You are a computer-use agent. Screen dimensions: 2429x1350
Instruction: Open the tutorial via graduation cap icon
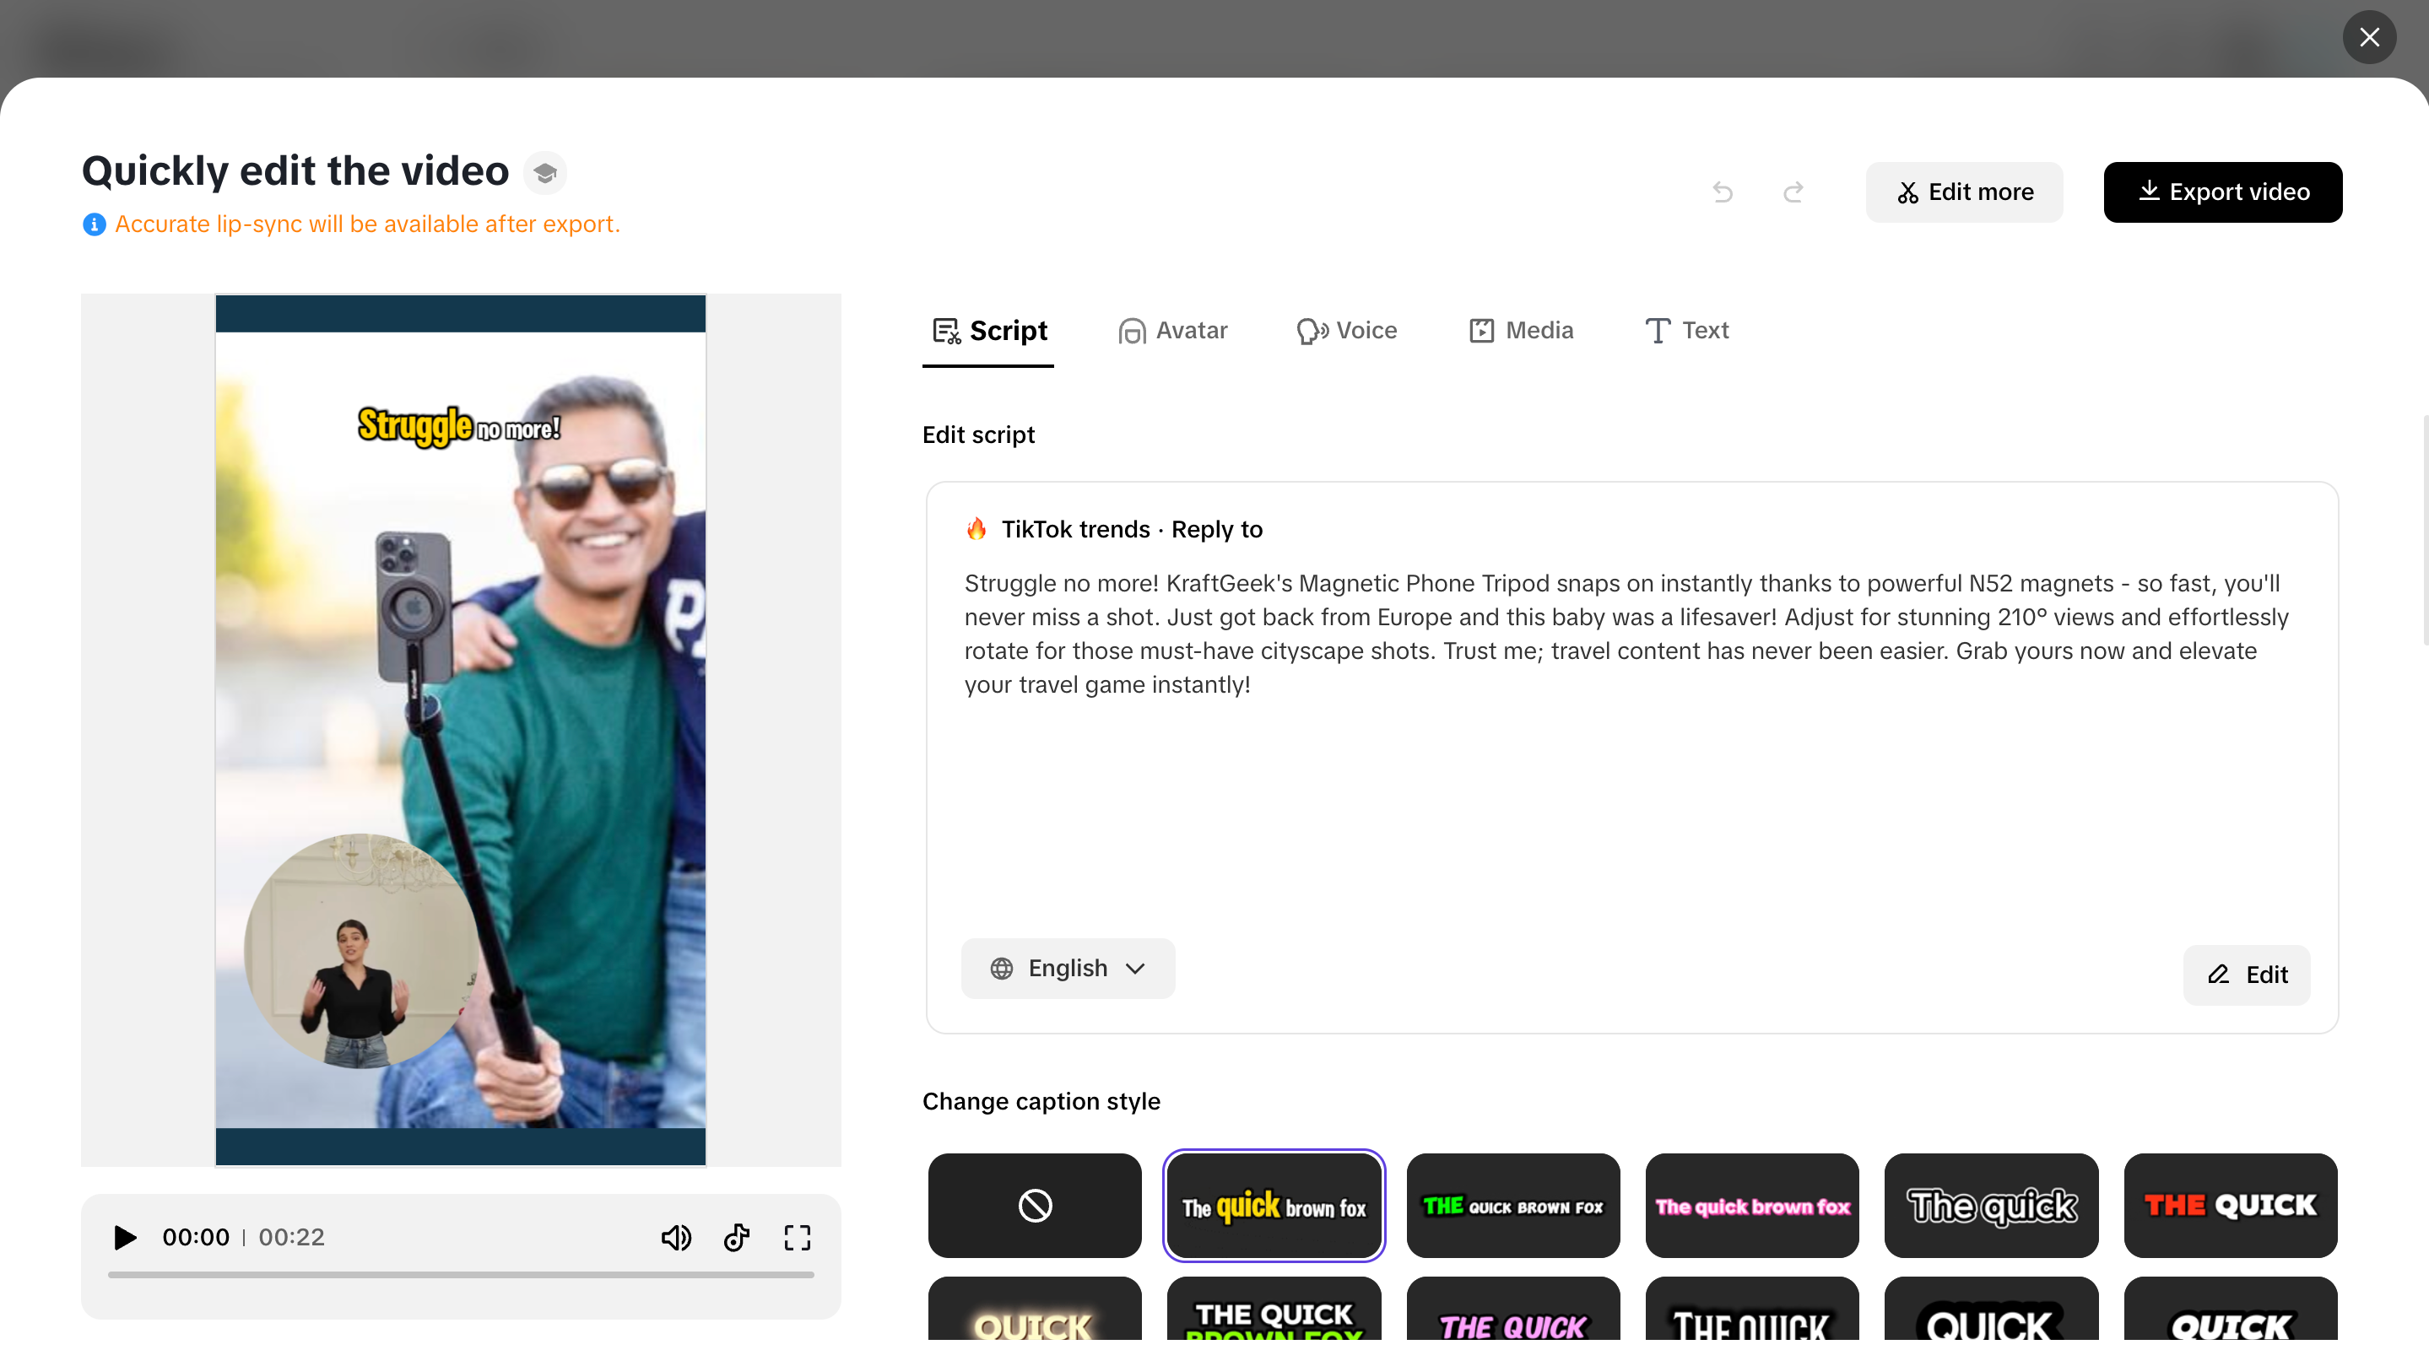tap(545, 172)
